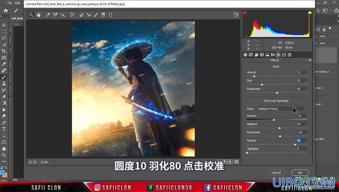
Task: Select the Move tool in Photoshop
Action: click(4, 25)
